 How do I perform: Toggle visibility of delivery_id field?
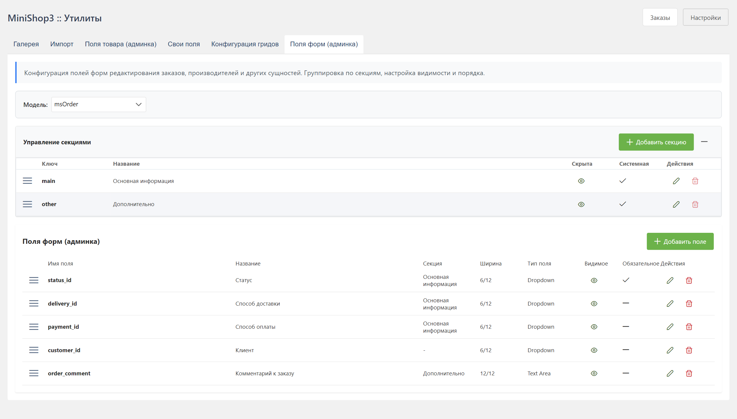(594, 303)
